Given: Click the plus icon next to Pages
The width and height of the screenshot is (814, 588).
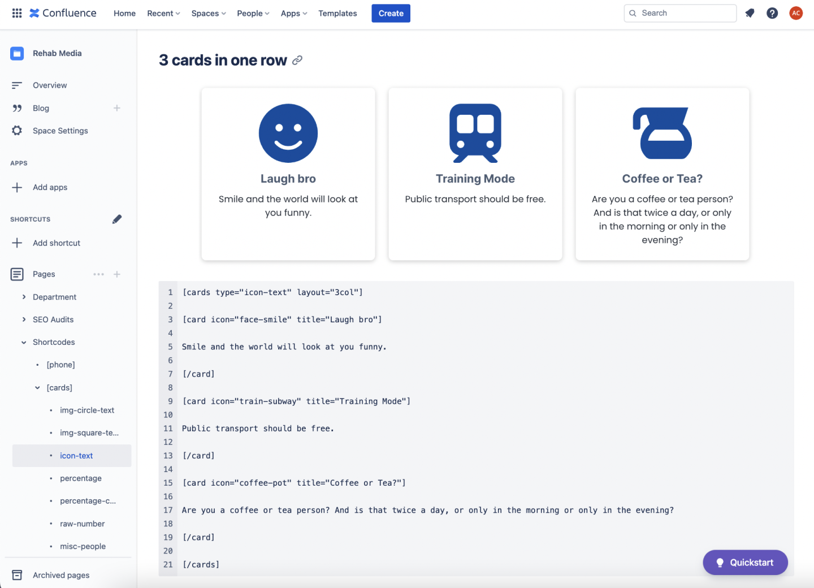Looking at the screenshot, I should coord(117,274).
